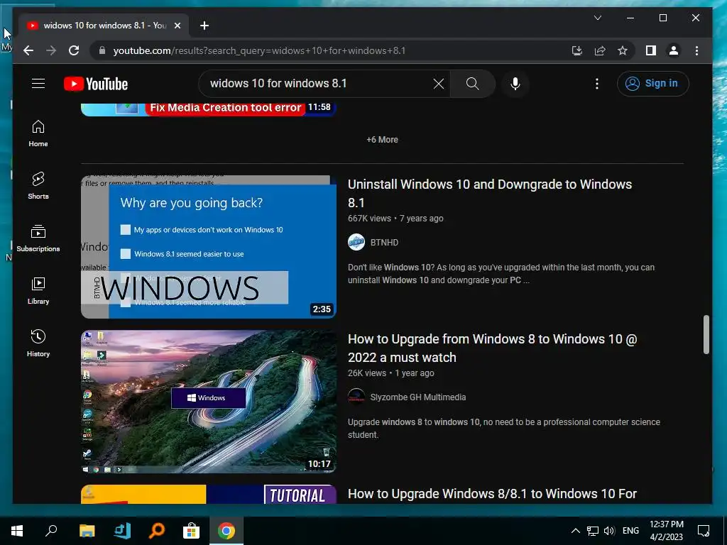Open the network icon in system tray

(593, 531)
